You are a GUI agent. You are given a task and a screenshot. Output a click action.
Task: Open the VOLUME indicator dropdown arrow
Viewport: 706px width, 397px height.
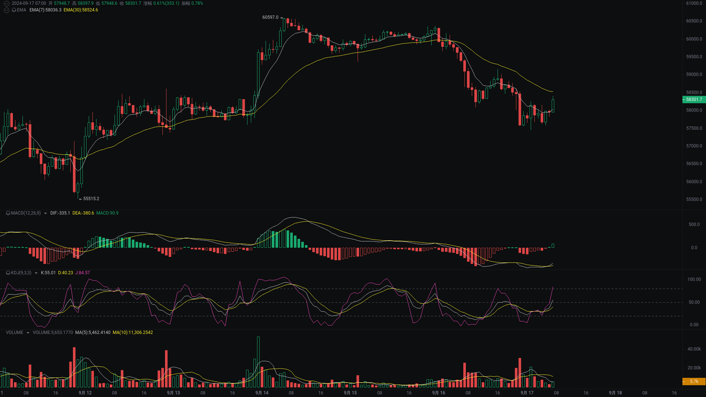point(27,332)
